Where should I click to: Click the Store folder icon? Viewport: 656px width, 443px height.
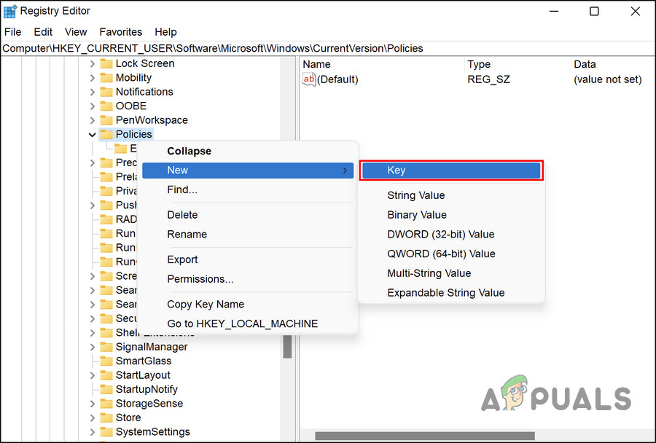[106, 417]
